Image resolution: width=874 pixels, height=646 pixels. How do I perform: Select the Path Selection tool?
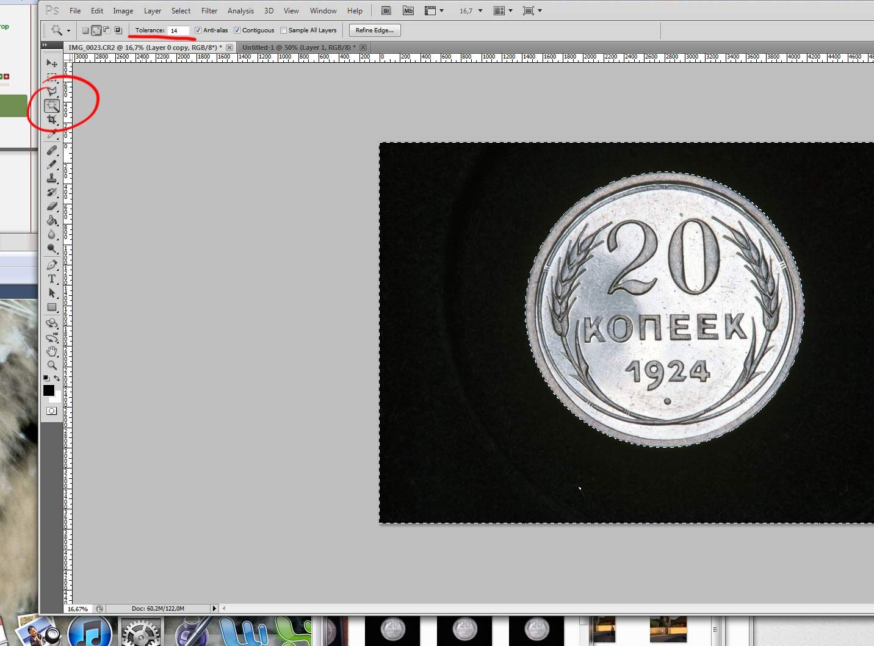pos(52,293)
